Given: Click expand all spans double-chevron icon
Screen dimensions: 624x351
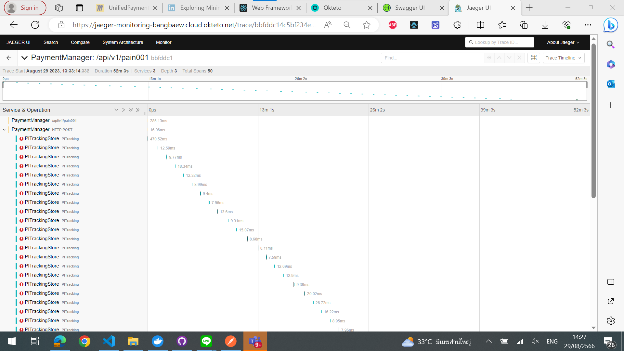Looking at the screenshot, I should (x=131, y=110).
